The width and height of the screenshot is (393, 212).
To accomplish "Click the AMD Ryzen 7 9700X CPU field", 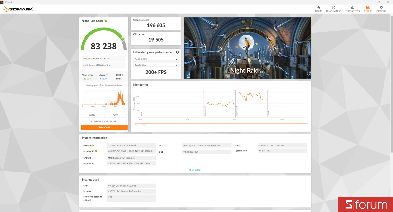I will 207,145.
